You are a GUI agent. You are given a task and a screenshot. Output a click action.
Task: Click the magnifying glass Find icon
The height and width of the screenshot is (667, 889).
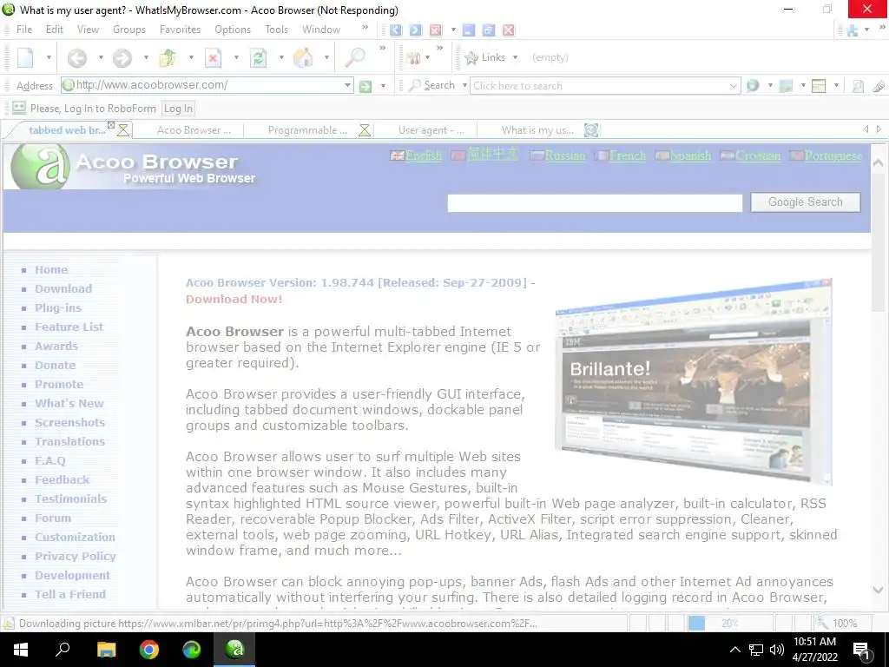point(355,57)
